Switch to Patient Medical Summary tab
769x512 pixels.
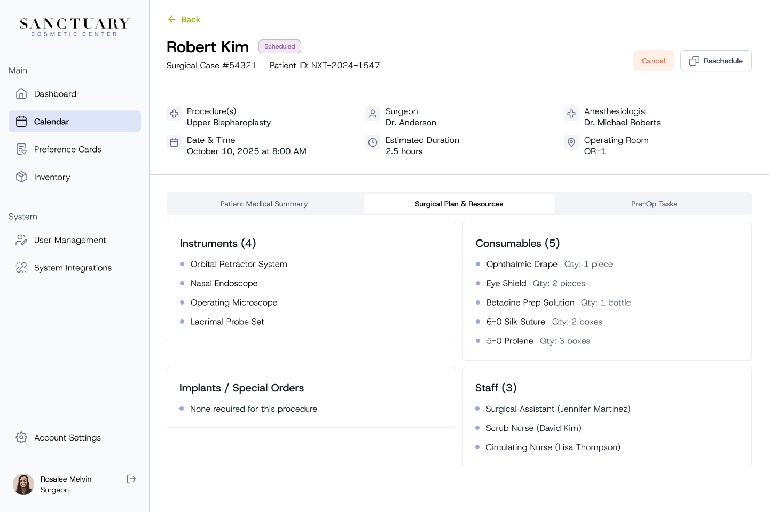click(264, 204)
